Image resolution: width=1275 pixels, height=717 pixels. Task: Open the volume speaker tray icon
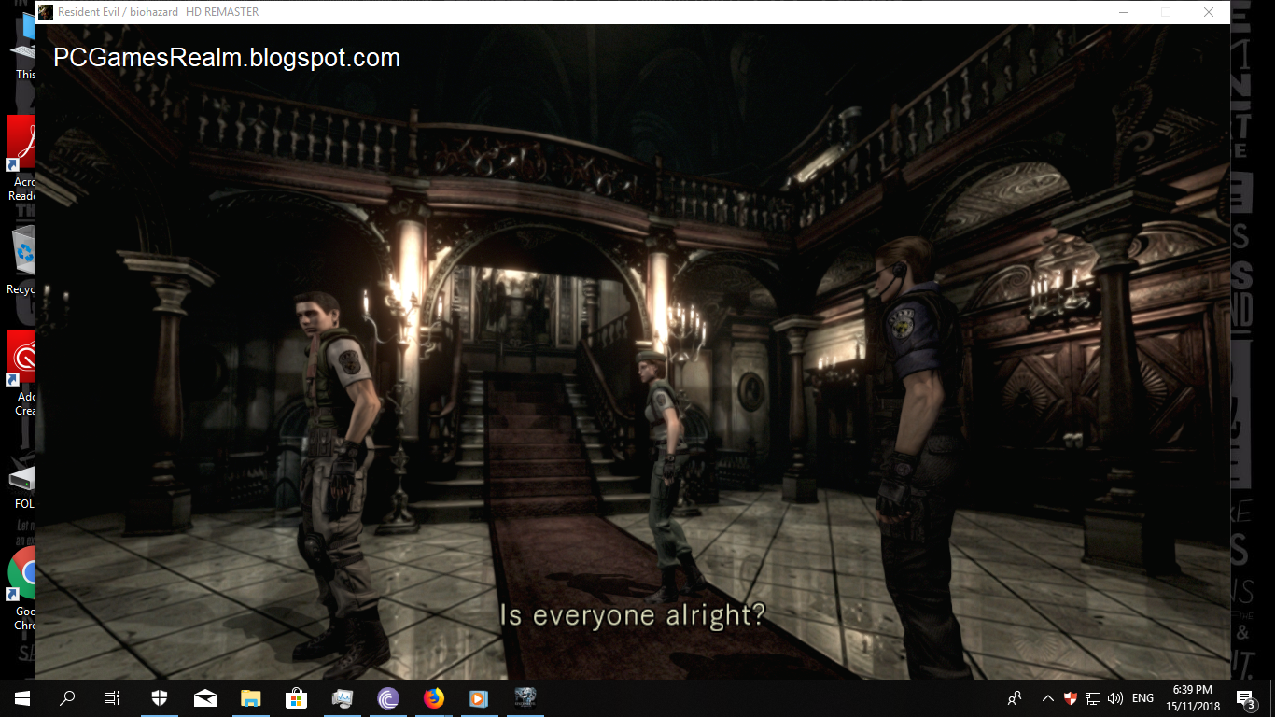tap(1114, 697)
